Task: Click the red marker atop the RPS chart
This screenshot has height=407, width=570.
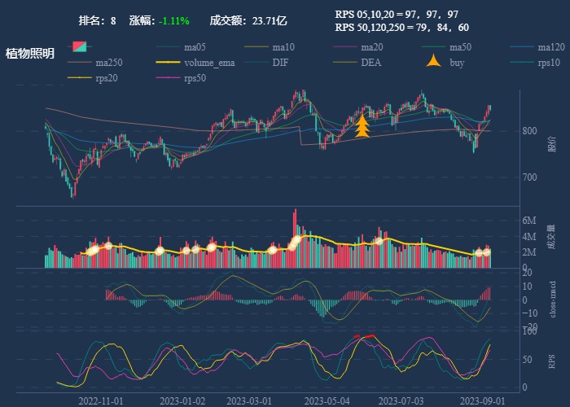Action: click(368, 335)
